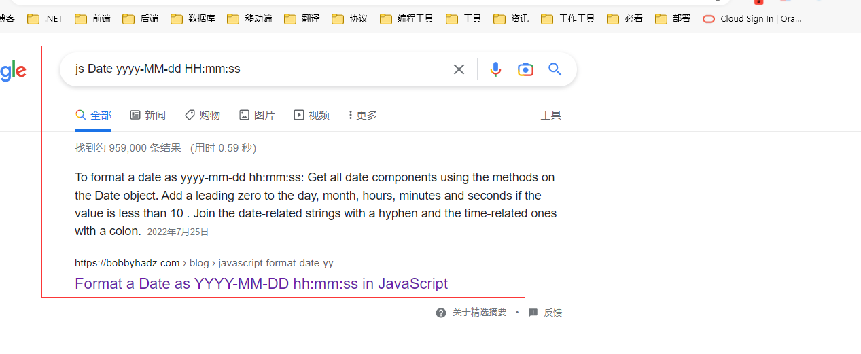Start voice search with microphone icon
861x354 pixels.
pos(496,69)
